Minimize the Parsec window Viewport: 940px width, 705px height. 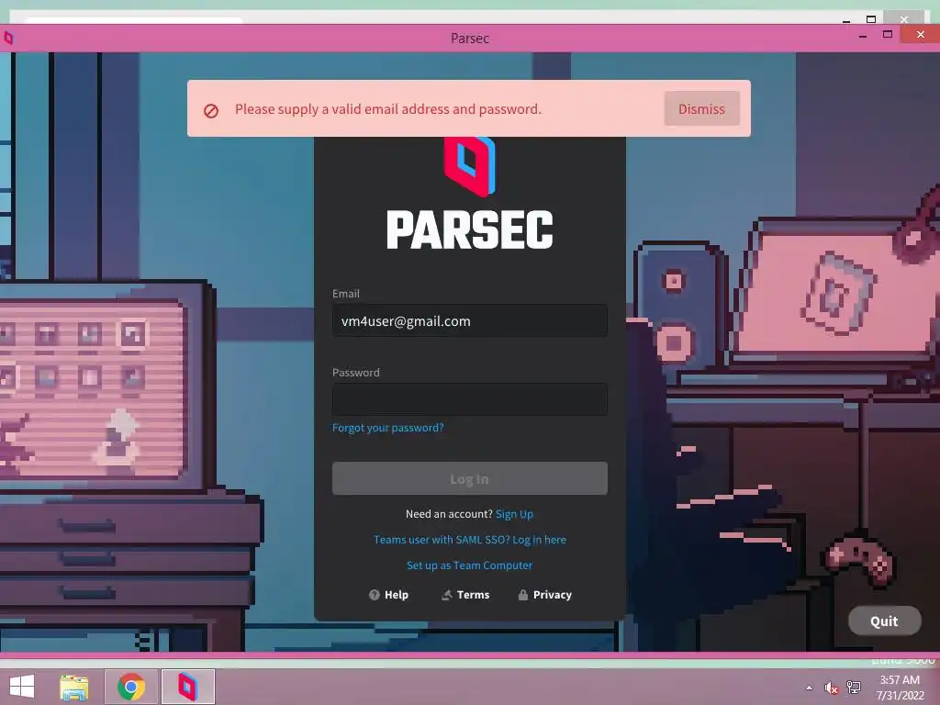pyautogui.click(x=863, y=36)
